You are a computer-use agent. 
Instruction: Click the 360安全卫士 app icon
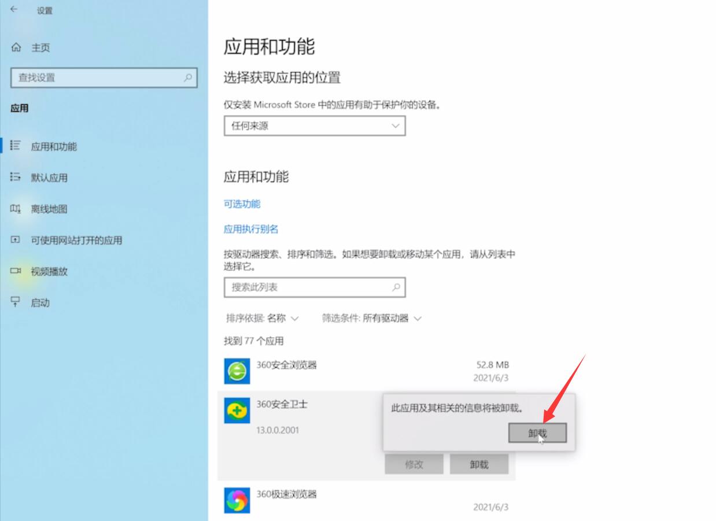point(237,410)
